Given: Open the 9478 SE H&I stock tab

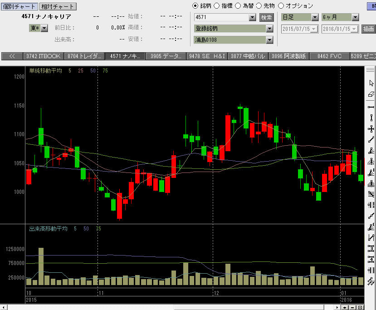Looking at the screenshot, I should click(x=207, y=56).
